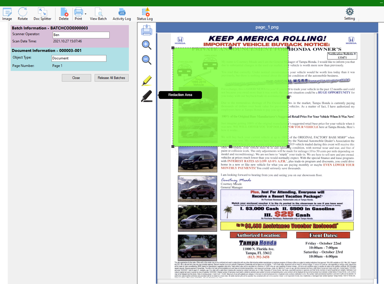
Task: Click the Object Type field showing Document
Action: click(79, 58)
